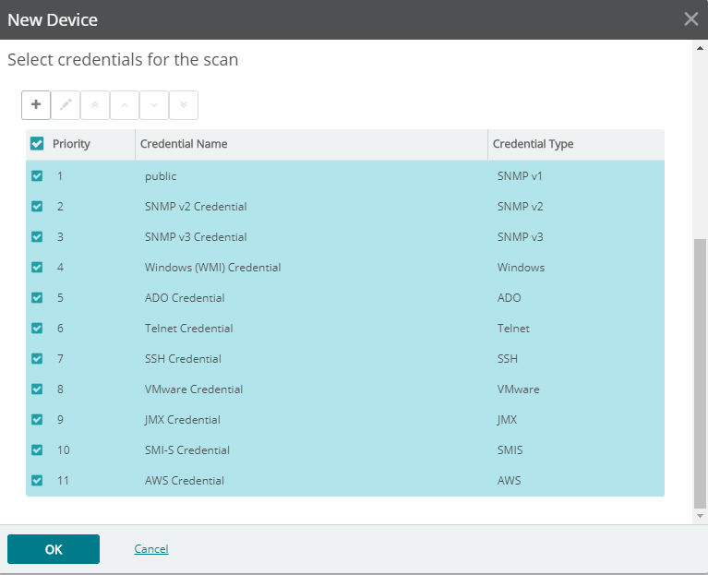
Task: Uncheck the JMX Credential checkbox
Action: [37, 420]
